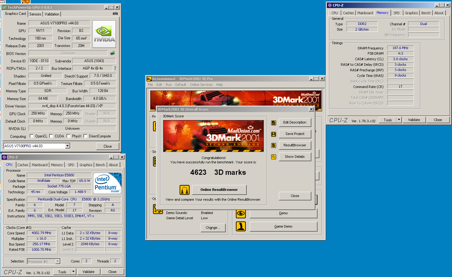Toggle the DirectCompute checkbox
Image resolution: width=452 pixels, height=277 pixels.
(x=85, y=136)
